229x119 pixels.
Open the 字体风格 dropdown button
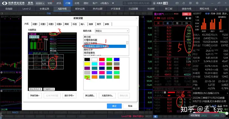35,96
